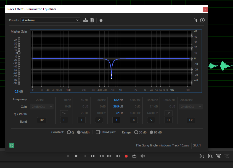Toggle the loop playback icon
This screenshot has width=233, height=168.
pos(134,156)
